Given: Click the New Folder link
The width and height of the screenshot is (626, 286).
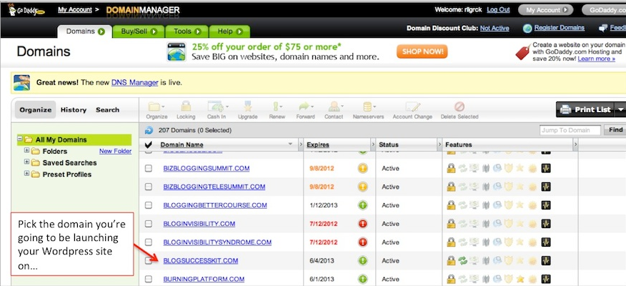Looking at the screenshot, I should (x=115, y=151).
